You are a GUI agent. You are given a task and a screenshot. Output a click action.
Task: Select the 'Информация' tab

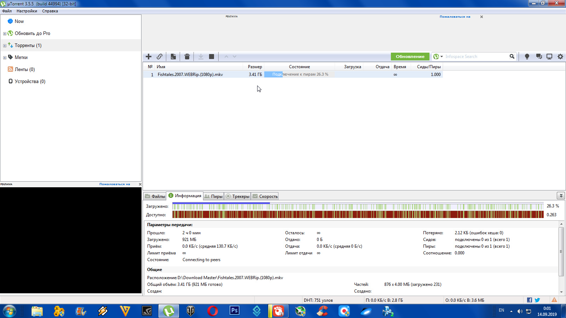[185, 196]
